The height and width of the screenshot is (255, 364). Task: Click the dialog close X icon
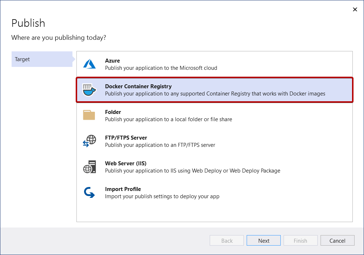pos(355,9)
